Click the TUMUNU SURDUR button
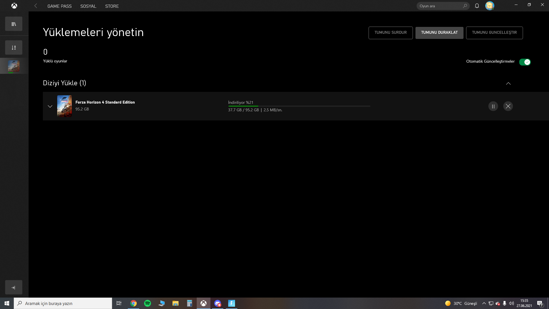 [x=390, y=33]
